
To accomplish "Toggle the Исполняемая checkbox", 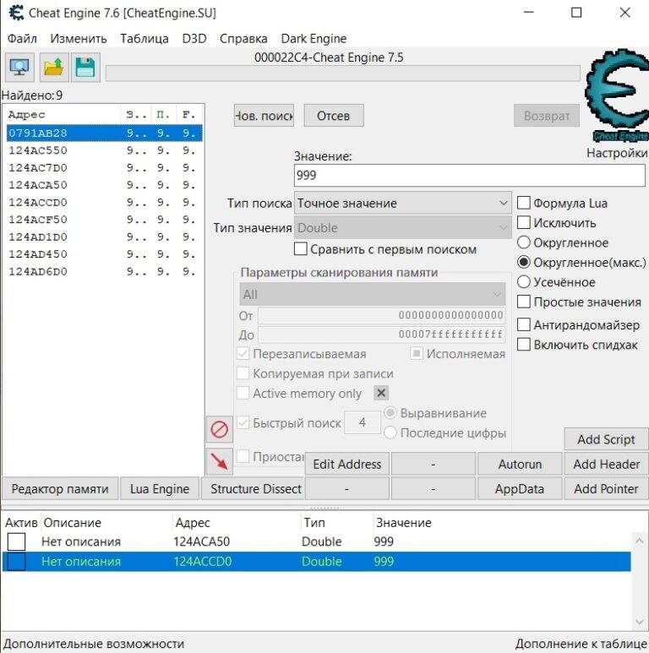I will [416, 354].
